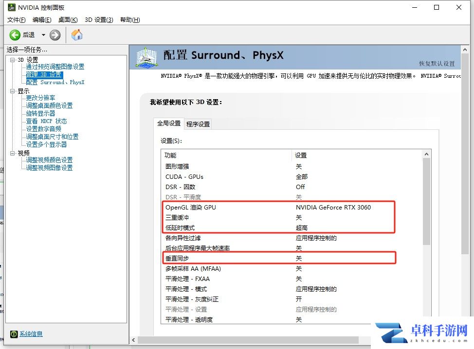This screenshot has width=474, height=349.
Task: Select the 低延时模式 setting row
Action: pyautogui.click(x=292, y=228)
